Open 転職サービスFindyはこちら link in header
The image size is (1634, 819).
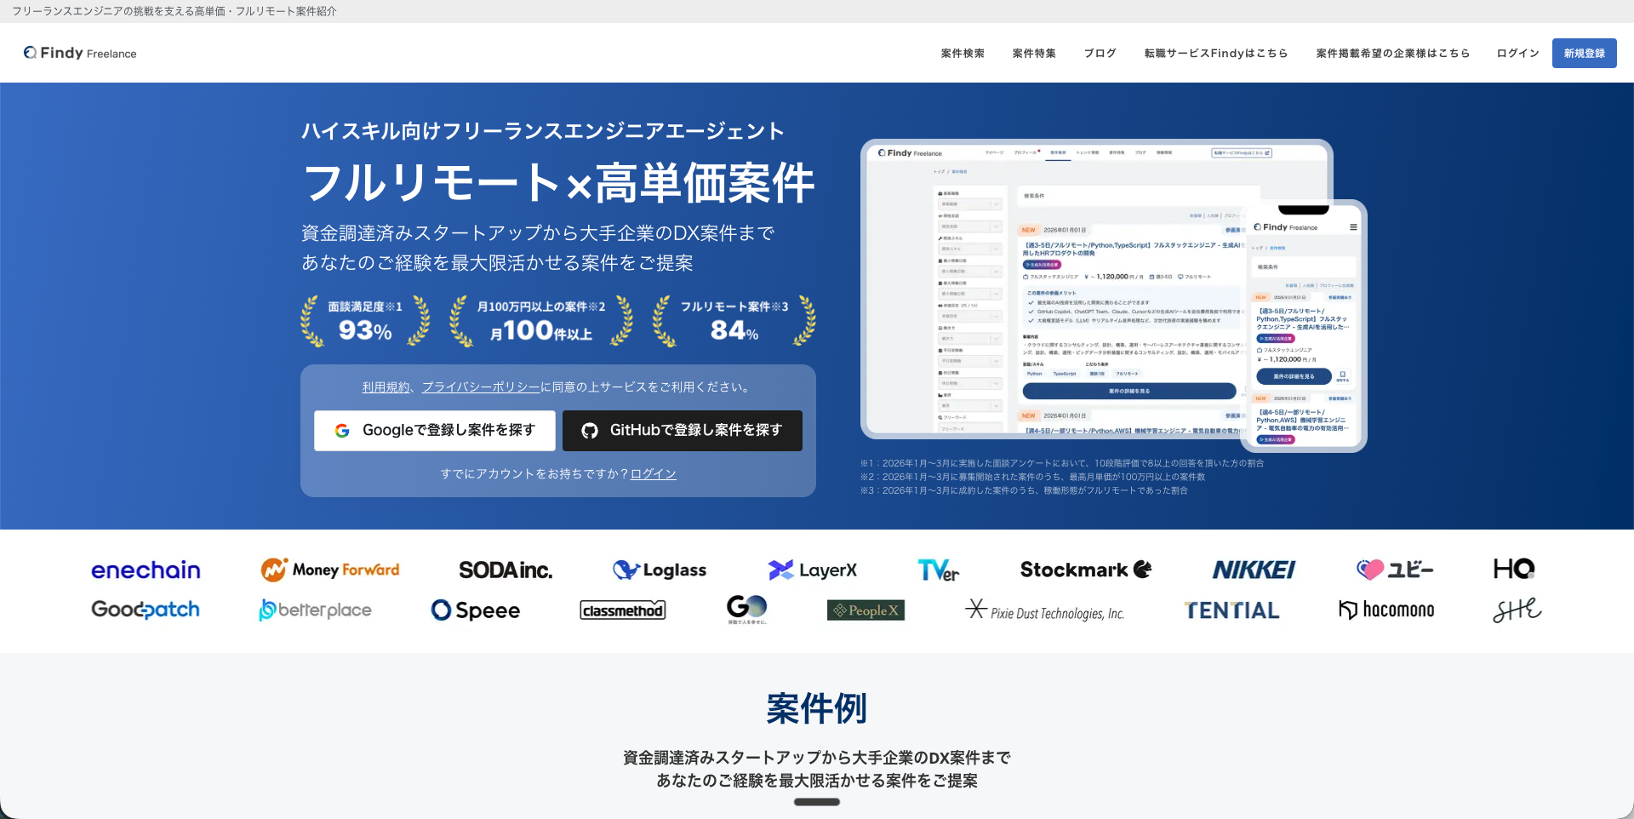pos(1215,54)
